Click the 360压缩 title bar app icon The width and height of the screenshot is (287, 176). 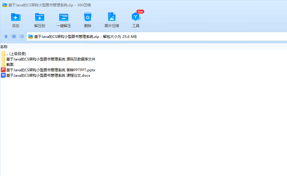(5, 5)
